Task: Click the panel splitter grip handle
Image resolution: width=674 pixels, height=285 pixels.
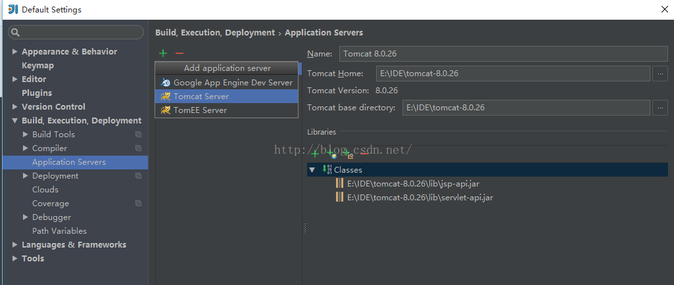Action: [304, 227]
